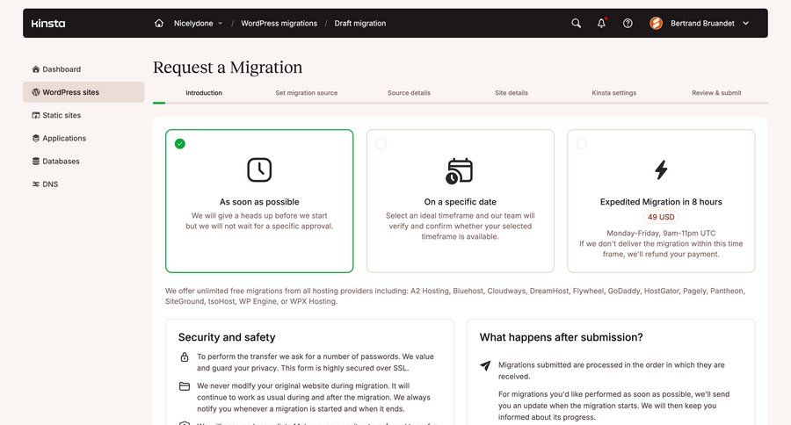The image size is (791, 425).
Task: Click Expedited Migration in 8 hours title
Action: click(661, 202)
